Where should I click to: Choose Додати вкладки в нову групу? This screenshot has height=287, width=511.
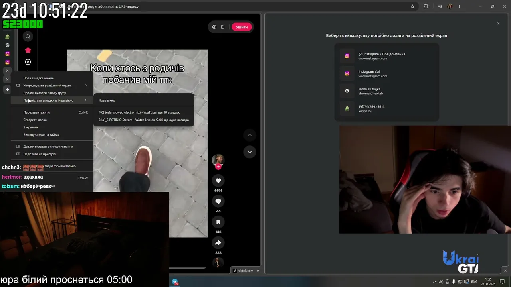coord(52,93)
